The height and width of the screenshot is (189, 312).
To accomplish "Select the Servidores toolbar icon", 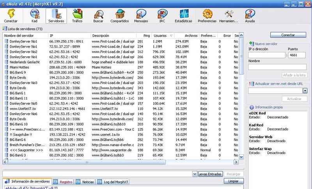I will point(56,14).
